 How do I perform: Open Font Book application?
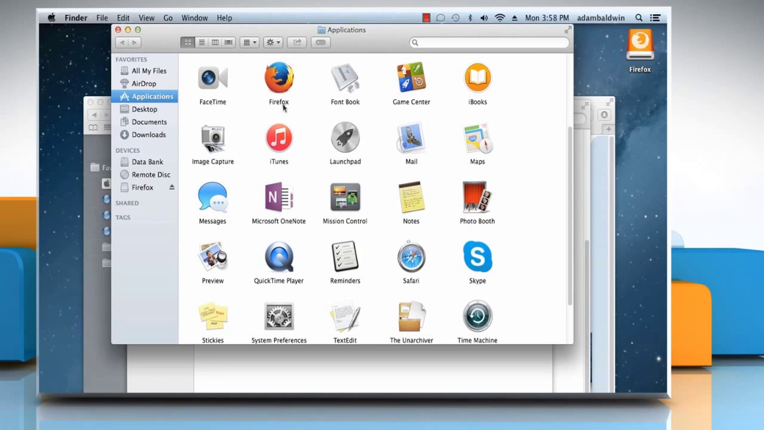point(345,78)
